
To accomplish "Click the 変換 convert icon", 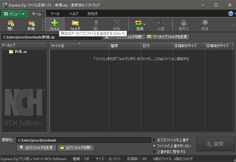I will (138, 25).
